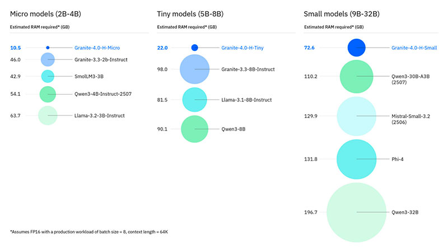
Task: Select the Qwen3-30B-A3B green bubble
Action: (357, 76)
